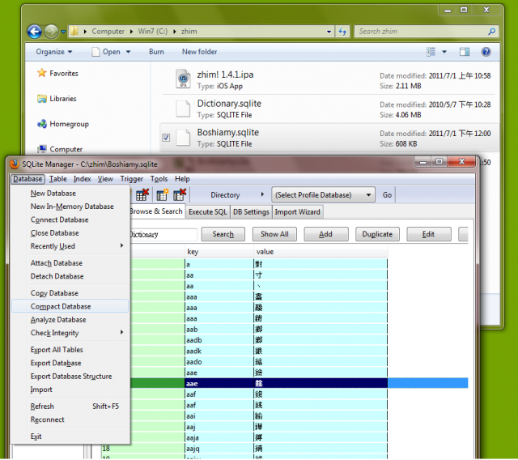Expand the Directory arrow in toolbar
The width and height of the screenshot is (518, 460).
(x=262, y=194)
